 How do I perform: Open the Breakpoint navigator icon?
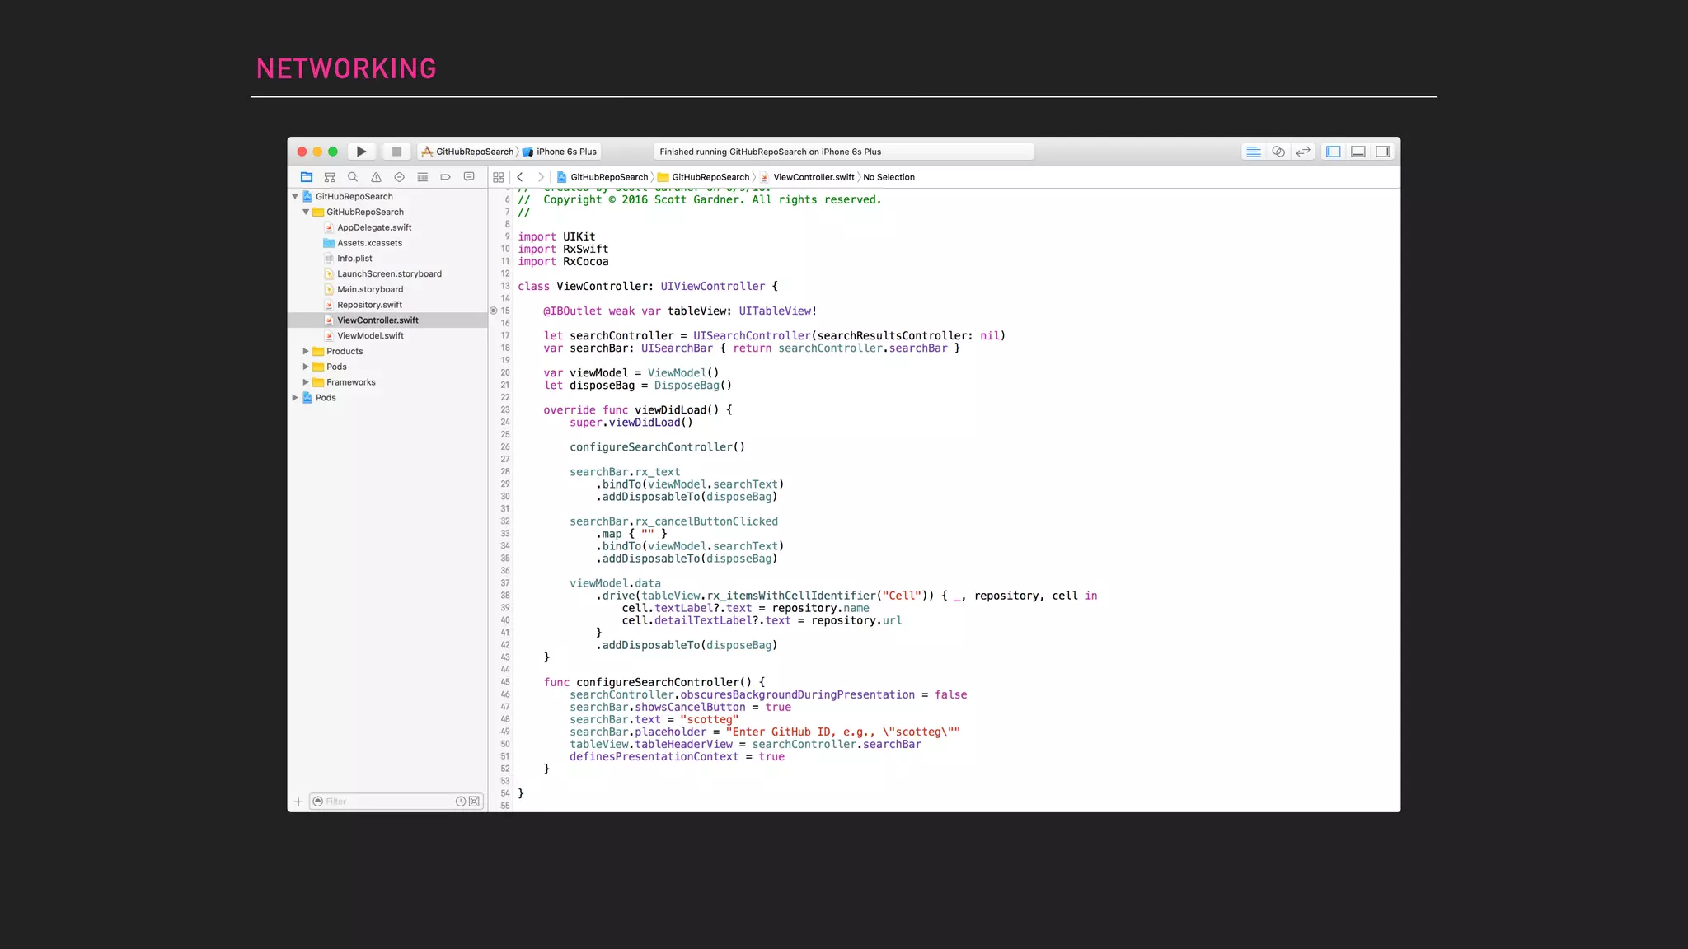click(445, 177)
